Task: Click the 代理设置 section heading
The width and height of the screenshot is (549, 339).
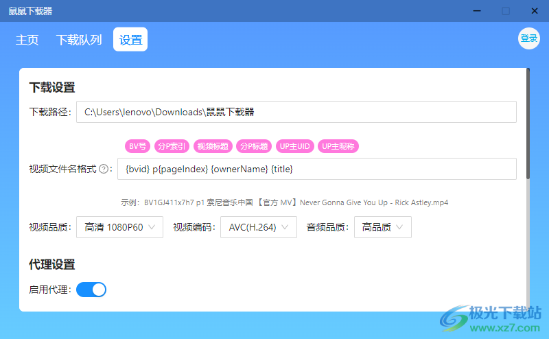Action: click(52, 264)
